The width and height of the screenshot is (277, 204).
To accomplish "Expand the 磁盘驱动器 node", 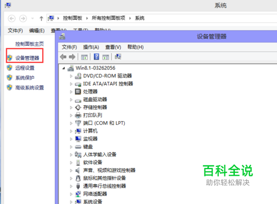I will pos(71,100).
